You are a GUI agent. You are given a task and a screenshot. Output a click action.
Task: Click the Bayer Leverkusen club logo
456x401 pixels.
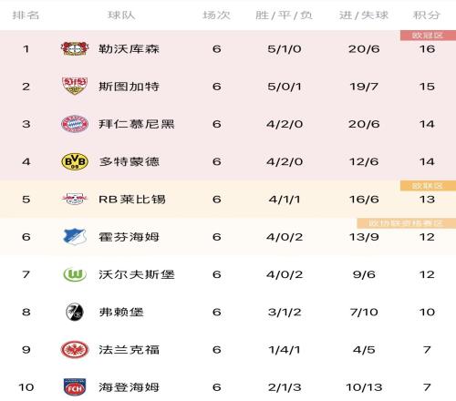75,48
